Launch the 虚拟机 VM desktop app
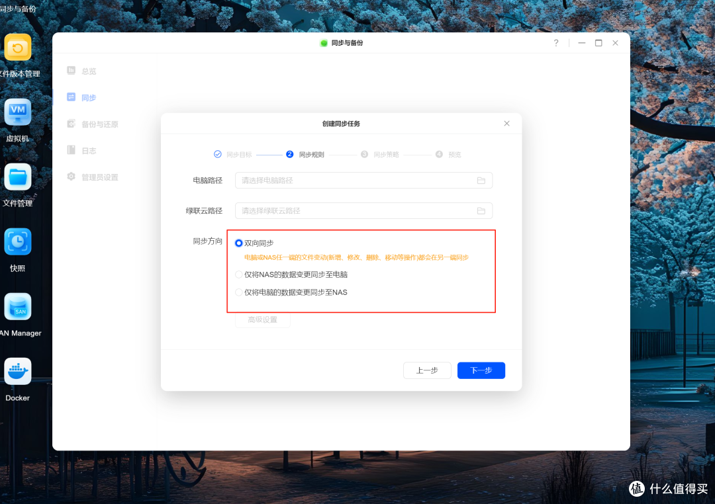 click(18, 112)
